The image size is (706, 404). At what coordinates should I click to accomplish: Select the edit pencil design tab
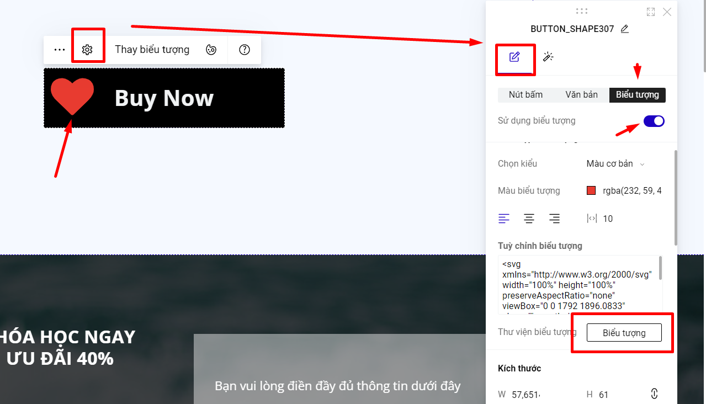(514, 57)
